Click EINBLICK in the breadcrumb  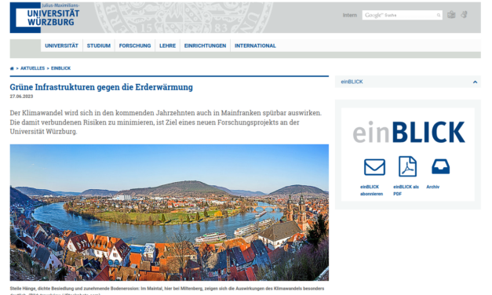point(61,68)
